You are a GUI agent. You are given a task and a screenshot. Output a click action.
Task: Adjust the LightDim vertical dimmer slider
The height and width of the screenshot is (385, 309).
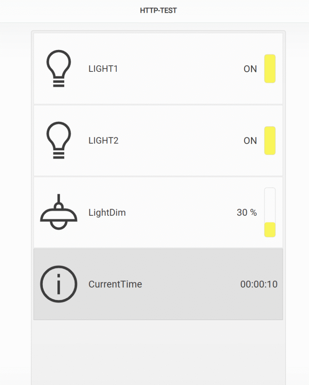point(270,212)
